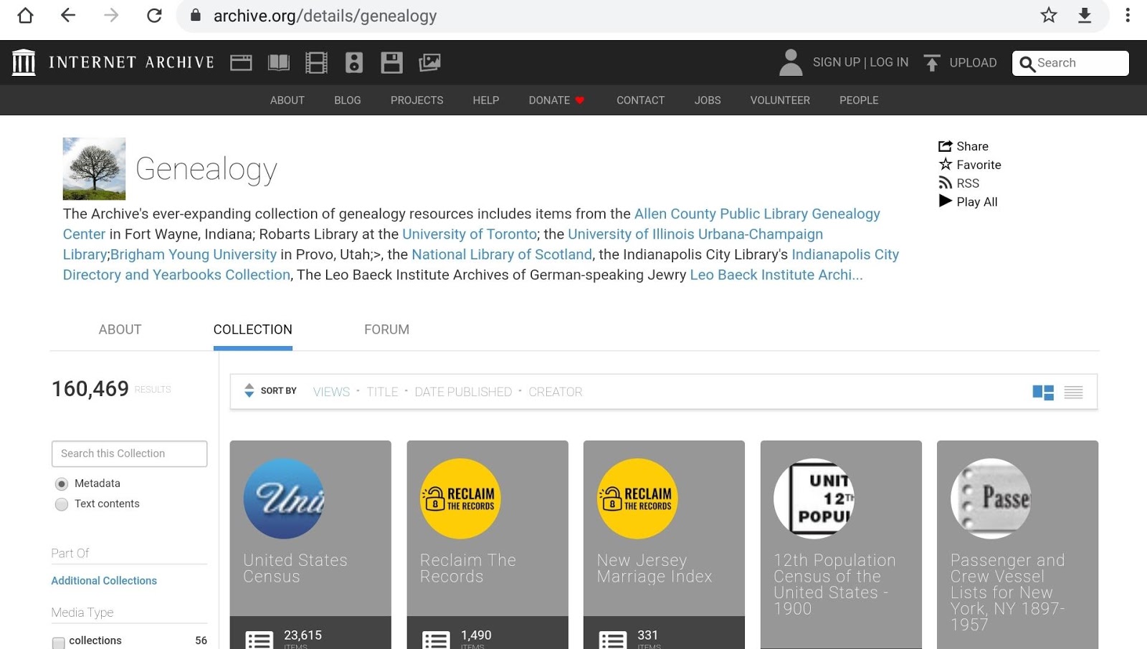This screenshot has height=649, width=1147.
Task: Open the Video film icon
Action: click(x=316, y=63)
